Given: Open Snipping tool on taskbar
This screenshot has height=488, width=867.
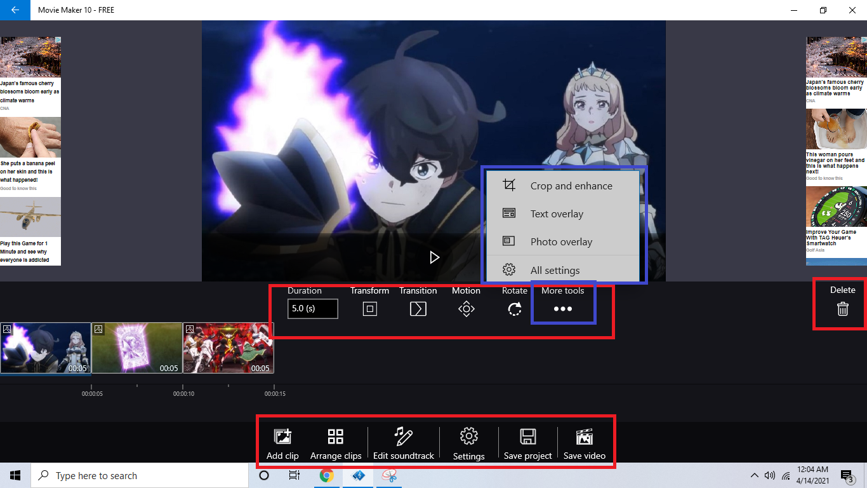Looking at the screenshot, I should (x=388, y=475).
